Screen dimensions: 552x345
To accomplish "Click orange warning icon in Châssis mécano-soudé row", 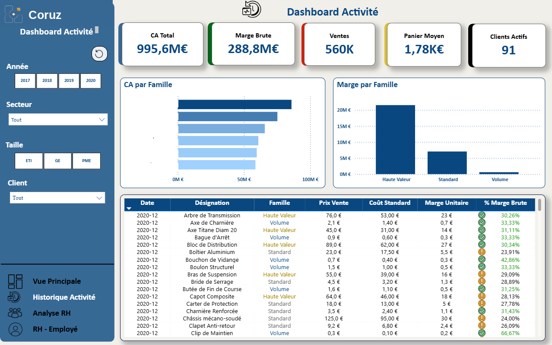I will tap(482, 318).
